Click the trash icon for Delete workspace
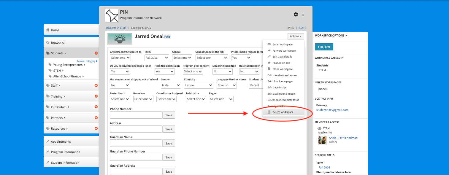This screenshot has width=449, height=175. pyautogui.click(x=269, y=112)
